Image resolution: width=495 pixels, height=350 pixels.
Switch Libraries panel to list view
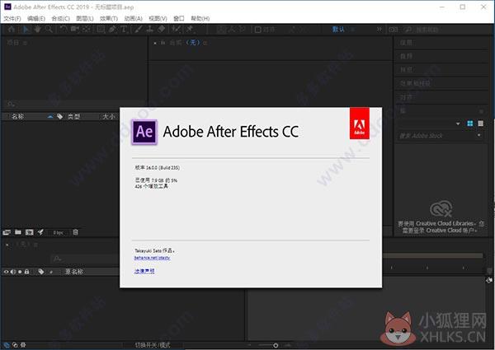pyautogui.click(x=480, y=124)
